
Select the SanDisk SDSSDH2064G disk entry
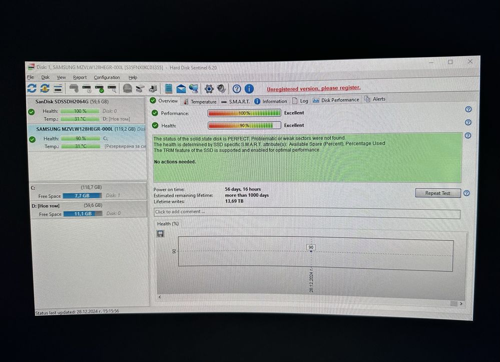87,110
